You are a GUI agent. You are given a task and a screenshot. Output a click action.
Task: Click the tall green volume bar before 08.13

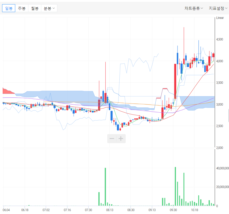105,187
